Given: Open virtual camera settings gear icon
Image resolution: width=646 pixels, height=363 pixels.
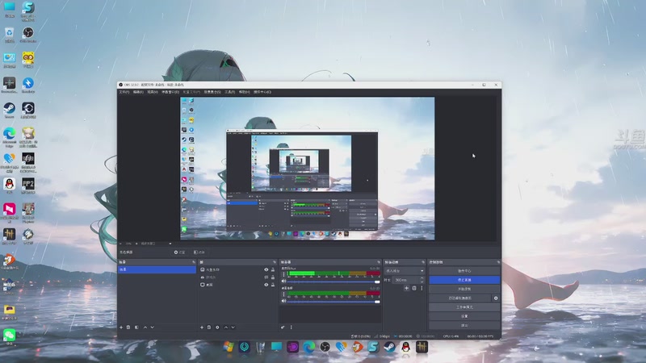Looking at the screenshot, I should tap(496, 298).
